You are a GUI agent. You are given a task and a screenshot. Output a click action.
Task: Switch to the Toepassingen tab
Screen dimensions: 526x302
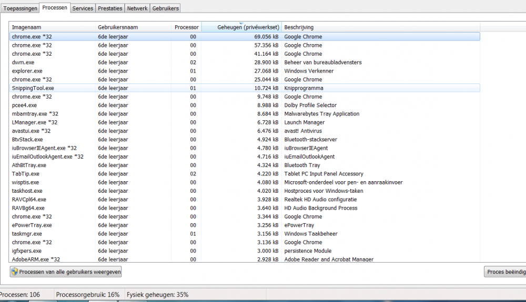click(21, 8)
